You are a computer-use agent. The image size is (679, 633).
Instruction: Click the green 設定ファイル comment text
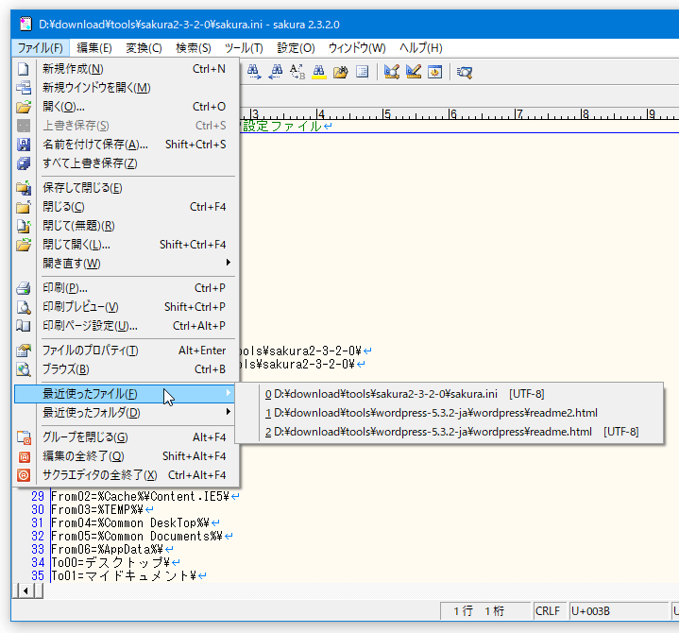point(282,126)
